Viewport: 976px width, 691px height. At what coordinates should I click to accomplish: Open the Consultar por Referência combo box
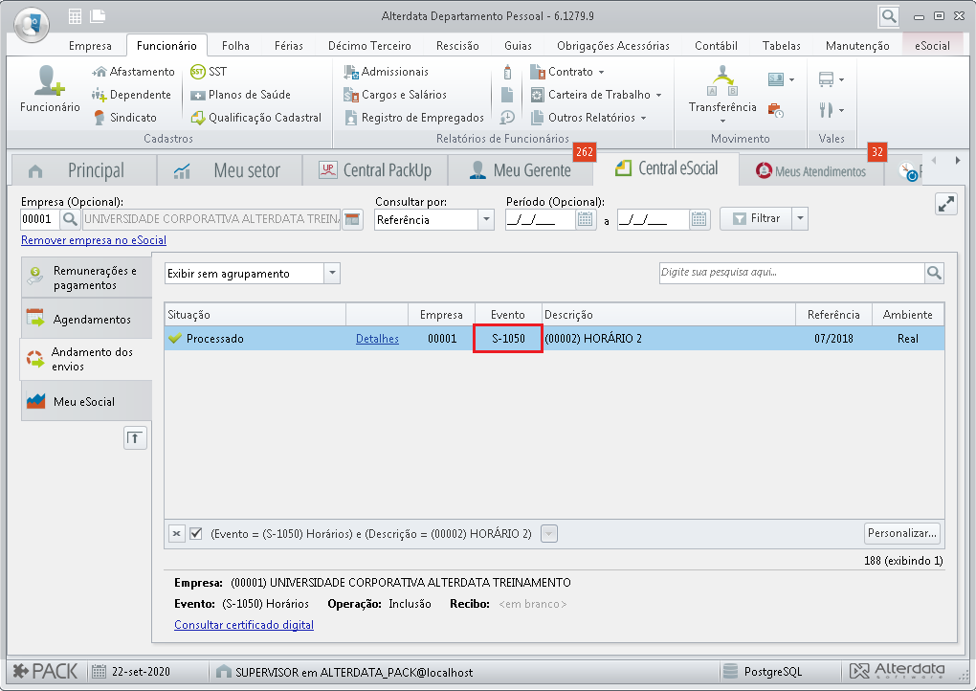pos(433,220)
